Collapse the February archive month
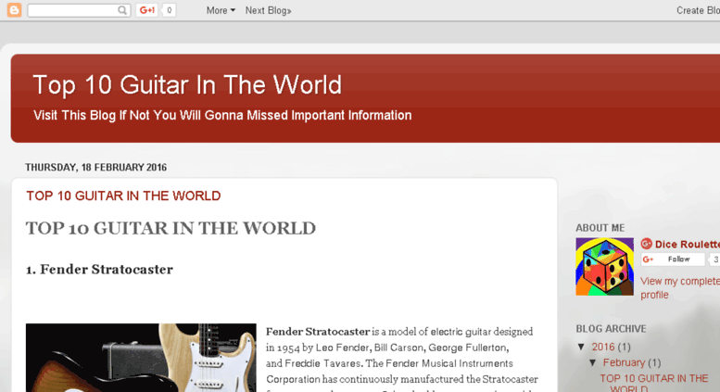Screen dimensions: 720x392 click(593, 362)
